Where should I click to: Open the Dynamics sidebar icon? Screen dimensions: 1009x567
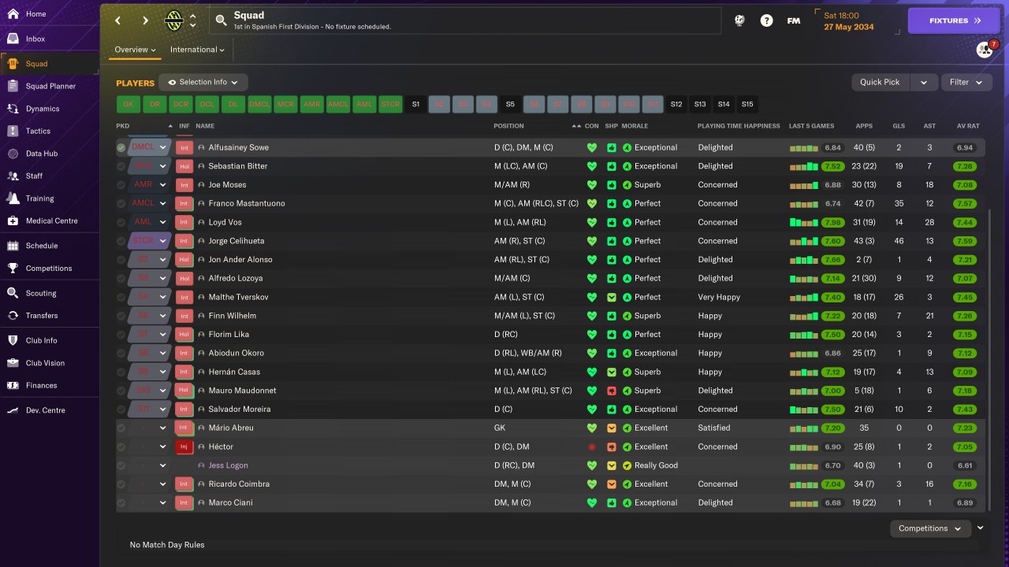pos(13,109)
